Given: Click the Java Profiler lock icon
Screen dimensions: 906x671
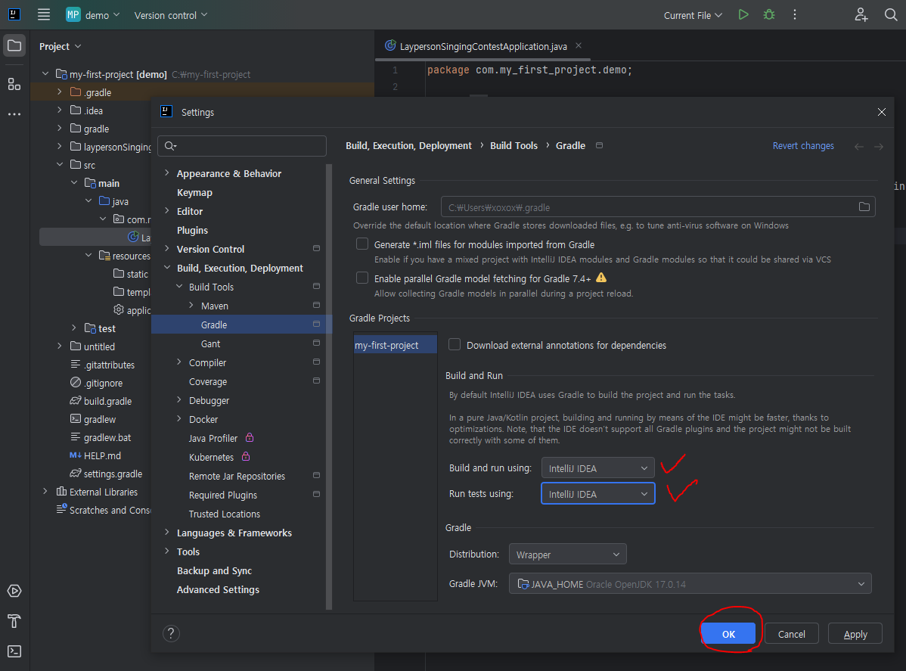Looking at the screenshot, I should click(x=250, y=437).
